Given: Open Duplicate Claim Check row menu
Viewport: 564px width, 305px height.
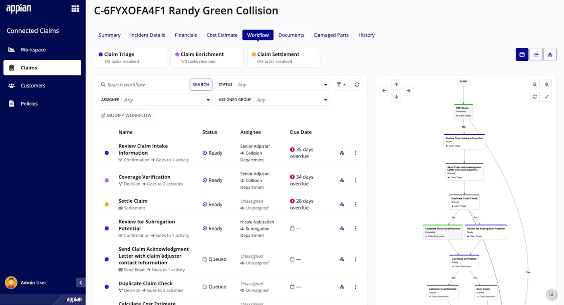Looking at the screenshot, I should click(356, 287).
